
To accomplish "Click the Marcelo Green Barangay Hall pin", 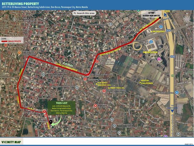I will pos(119,133).
